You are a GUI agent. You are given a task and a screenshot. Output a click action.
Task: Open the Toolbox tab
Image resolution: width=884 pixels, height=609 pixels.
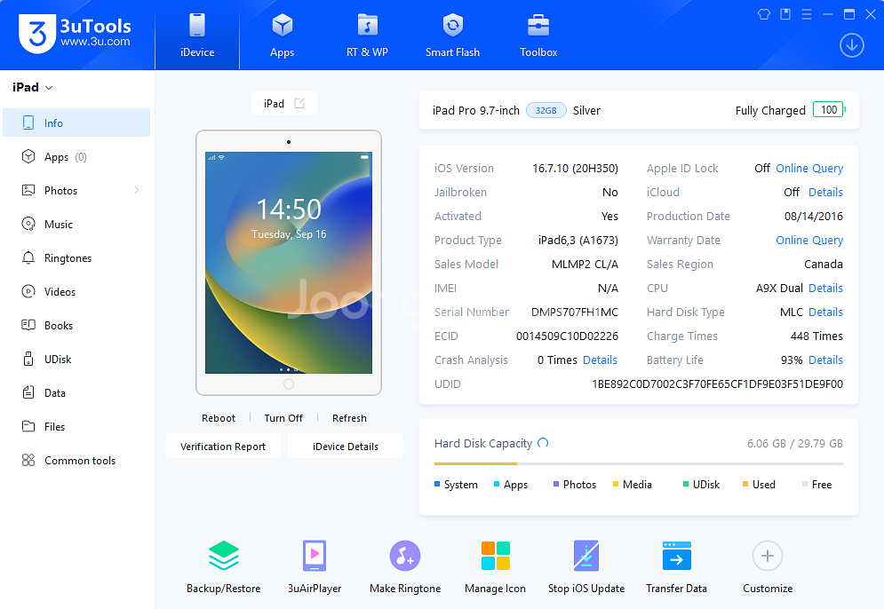pyautogui.click(x=538, y=36)
